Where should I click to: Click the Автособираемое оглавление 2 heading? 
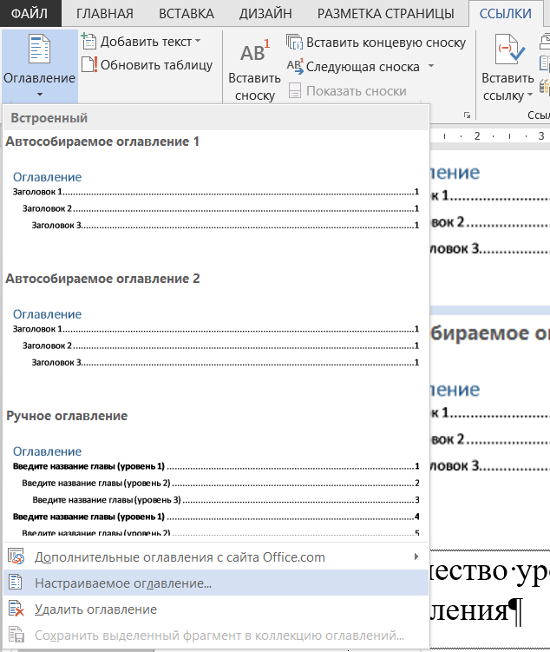point(102,279)
